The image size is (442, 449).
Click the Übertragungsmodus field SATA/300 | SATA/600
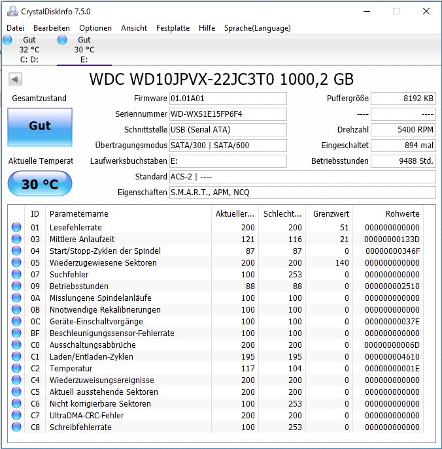(x=228, y=145)
